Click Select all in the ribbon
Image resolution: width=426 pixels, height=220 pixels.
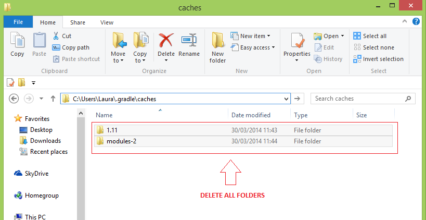[370, 36]
